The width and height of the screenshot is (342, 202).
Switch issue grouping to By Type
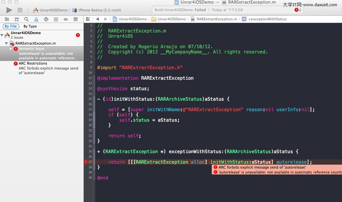click(30, 26)
